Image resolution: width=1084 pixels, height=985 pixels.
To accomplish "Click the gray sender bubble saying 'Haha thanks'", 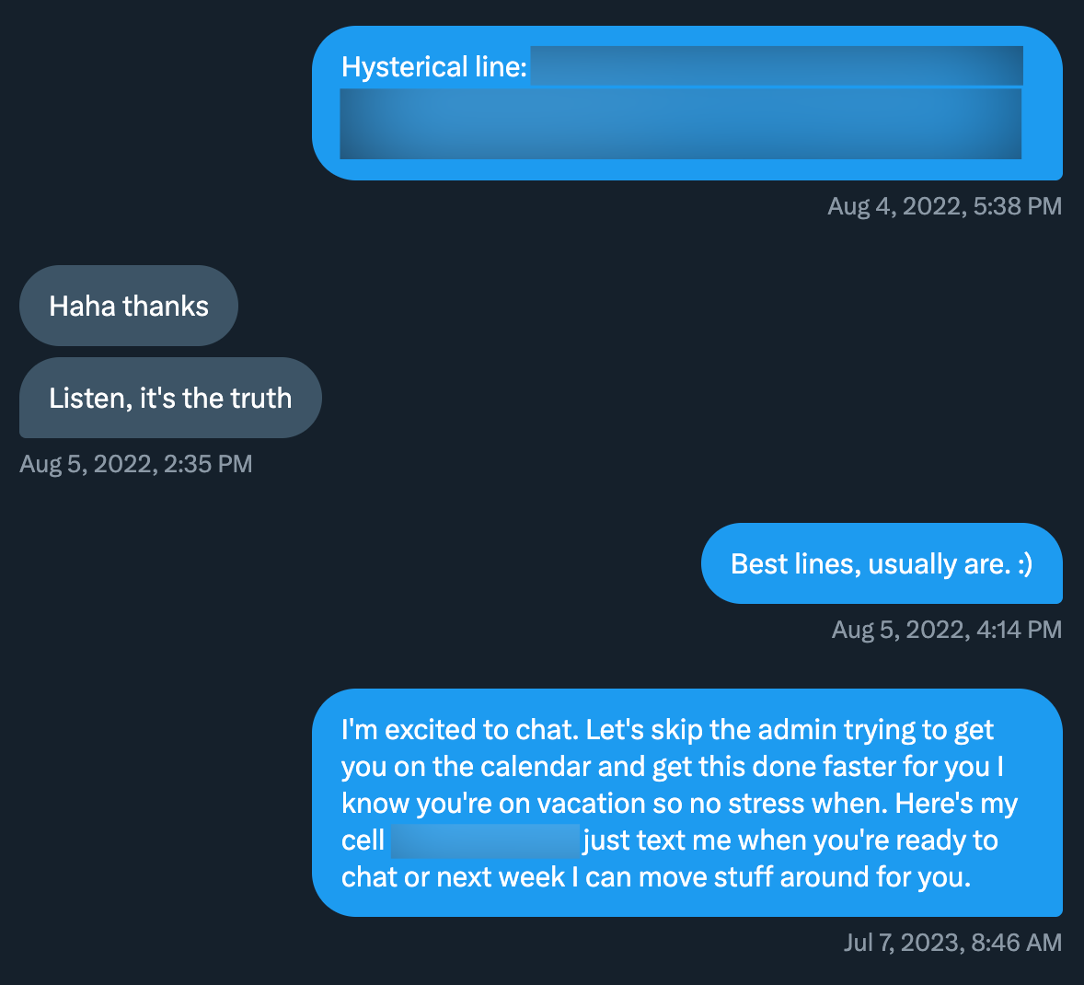I will coord(128,306).
